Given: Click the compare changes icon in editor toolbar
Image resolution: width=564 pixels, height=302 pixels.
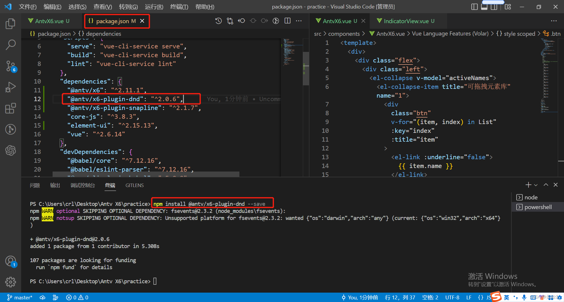Looking at the screenshot, I should tap(230, 21).
